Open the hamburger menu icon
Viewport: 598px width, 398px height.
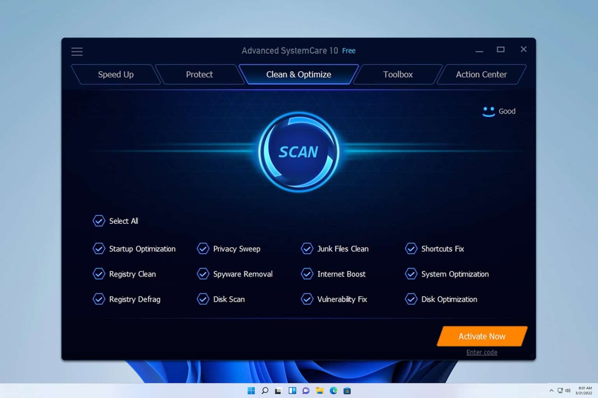tap(77, 51)
